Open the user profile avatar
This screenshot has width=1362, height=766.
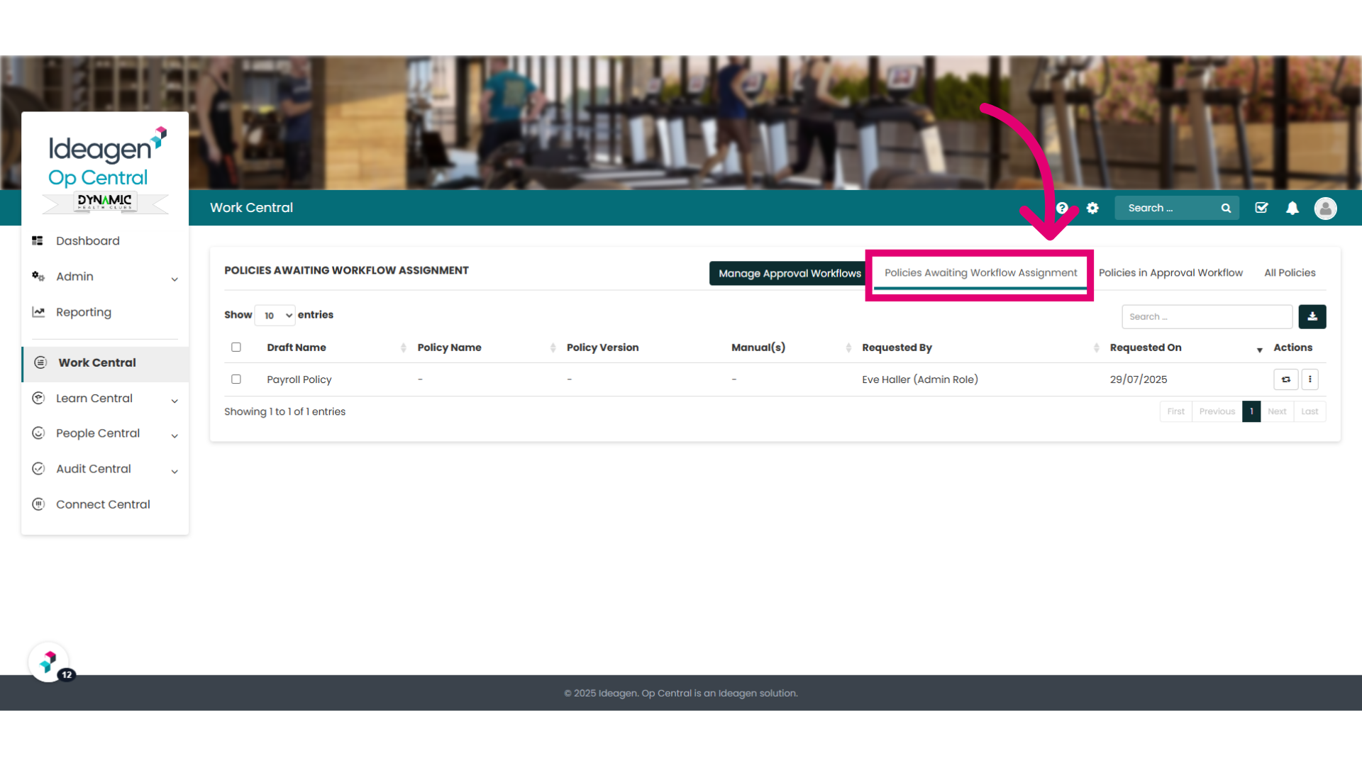1325,208
